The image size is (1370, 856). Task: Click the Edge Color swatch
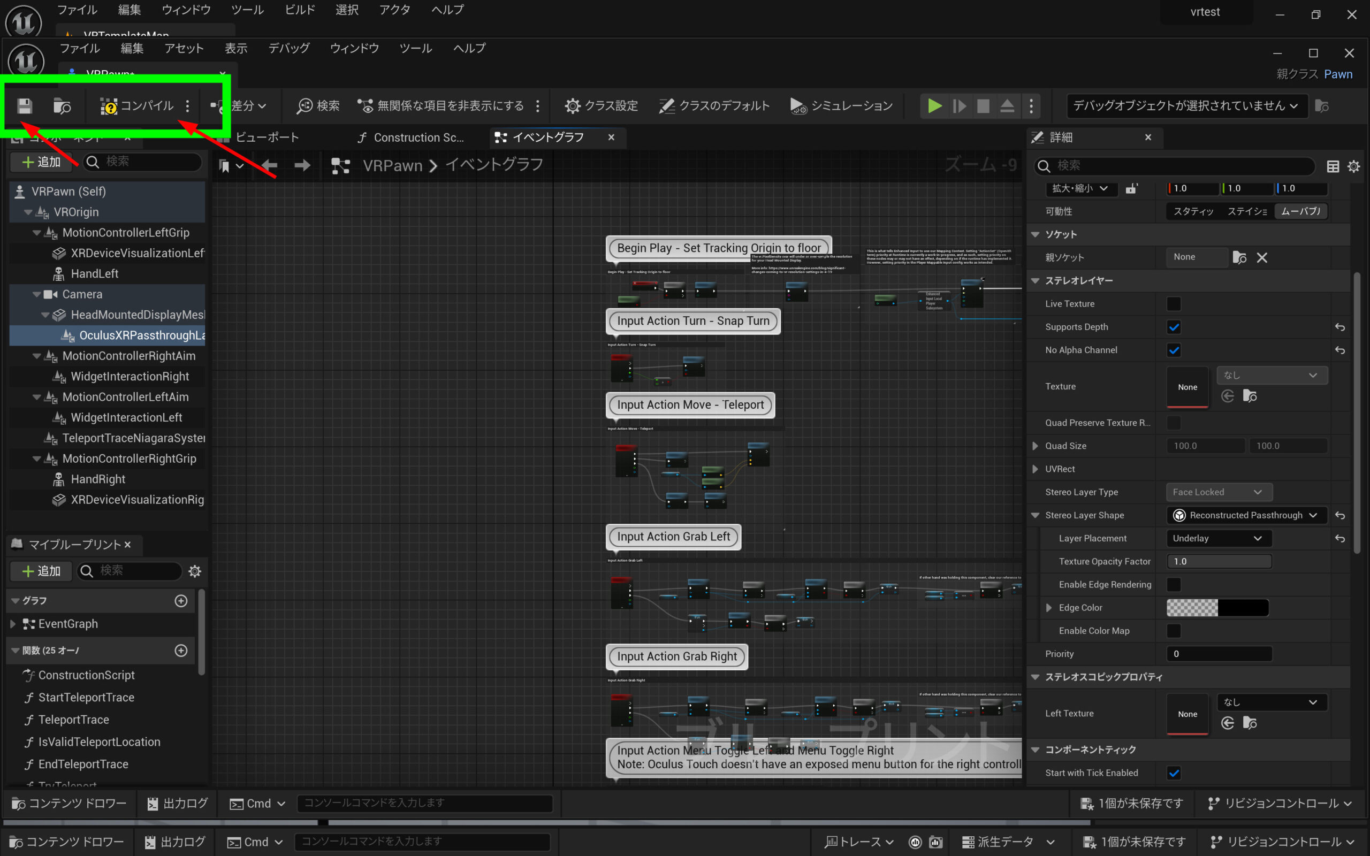pos(1217,607)
